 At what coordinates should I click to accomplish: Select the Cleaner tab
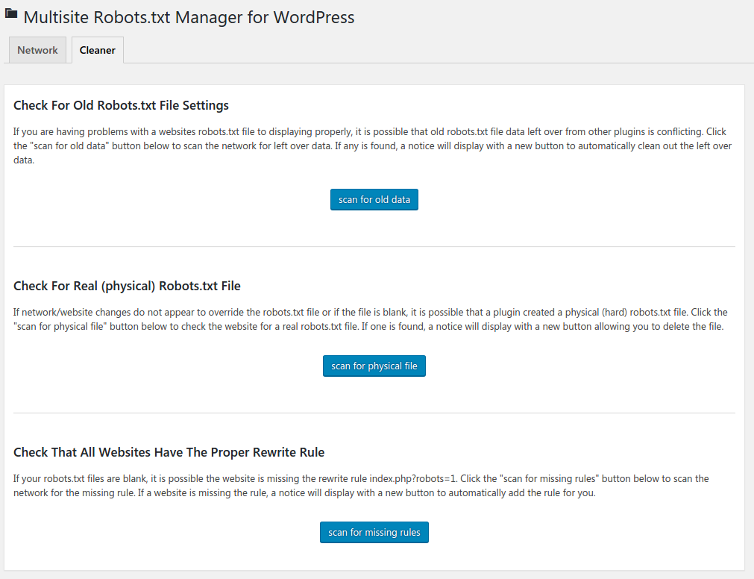[x=98, y=50]
